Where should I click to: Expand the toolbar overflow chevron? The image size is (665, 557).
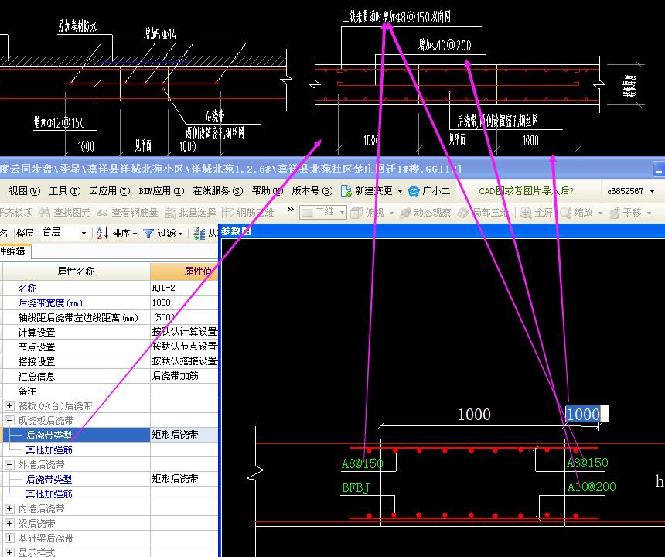[291, 209]
